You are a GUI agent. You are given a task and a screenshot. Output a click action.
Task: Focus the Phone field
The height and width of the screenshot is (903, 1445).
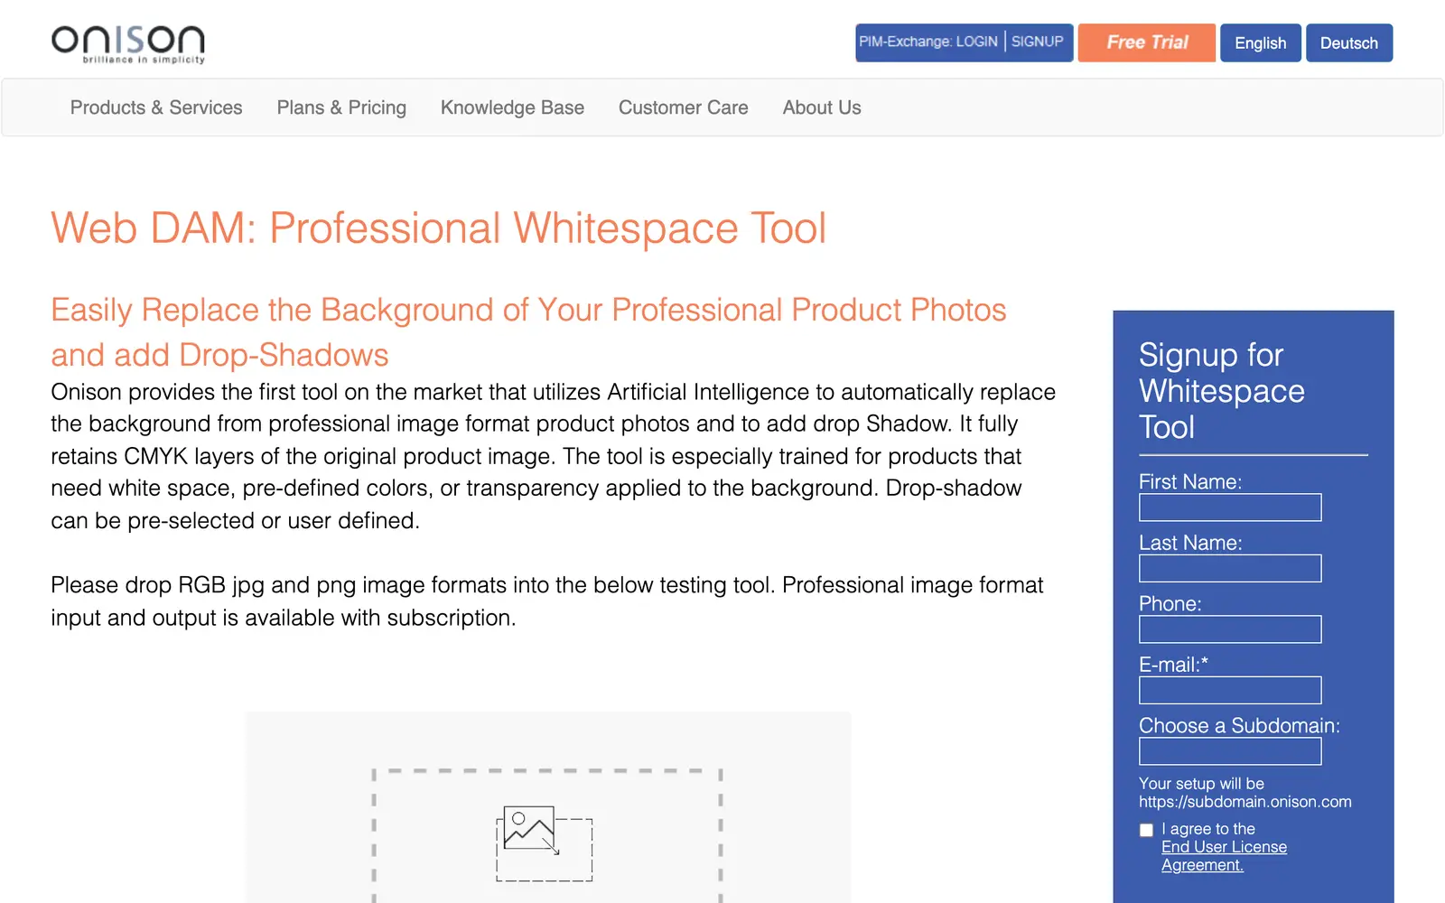[x=1230, y=629]
